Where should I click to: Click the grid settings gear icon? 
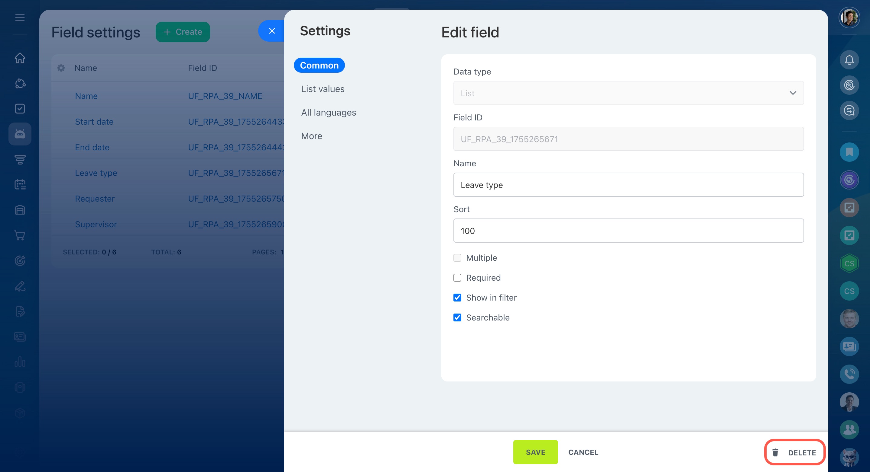pos(61,68)
